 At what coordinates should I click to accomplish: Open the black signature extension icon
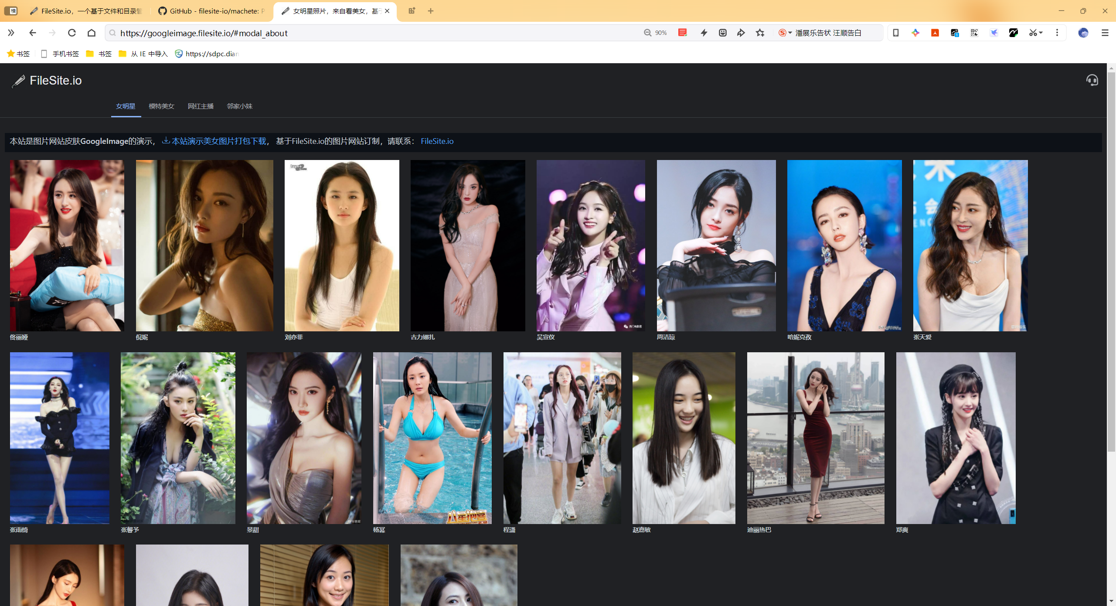point(1014,33)
